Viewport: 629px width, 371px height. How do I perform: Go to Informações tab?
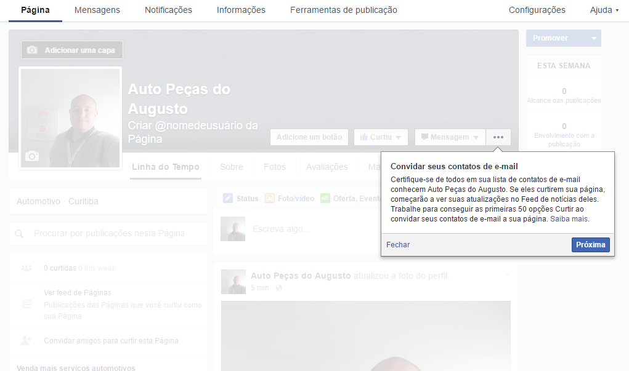coord(241,10)
